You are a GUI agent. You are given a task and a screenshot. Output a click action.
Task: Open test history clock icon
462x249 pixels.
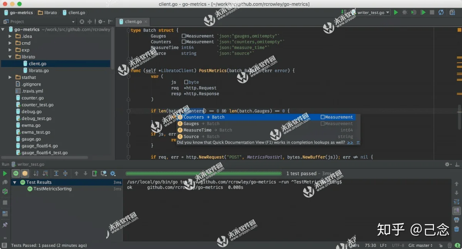(x=104, y=174)
